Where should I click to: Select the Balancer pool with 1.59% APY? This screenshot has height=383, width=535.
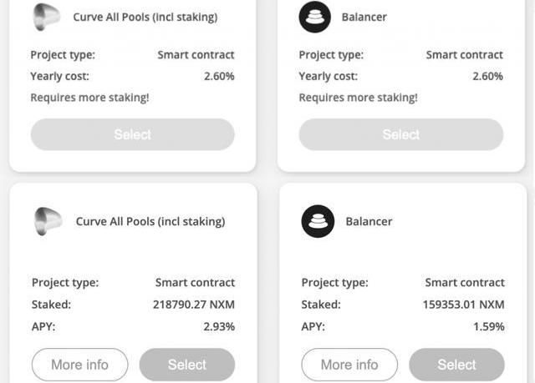[x=456, y=365]
